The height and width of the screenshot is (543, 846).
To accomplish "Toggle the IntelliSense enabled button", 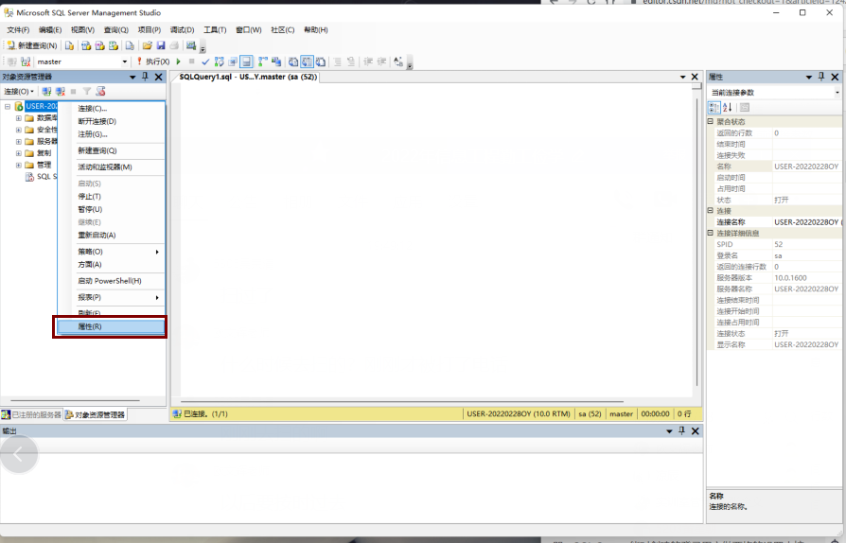I will point(246,61).
